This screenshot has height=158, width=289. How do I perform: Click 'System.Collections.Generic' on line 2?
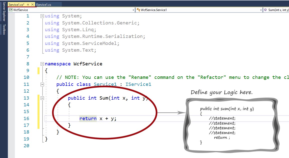click(x=100, y=23)
